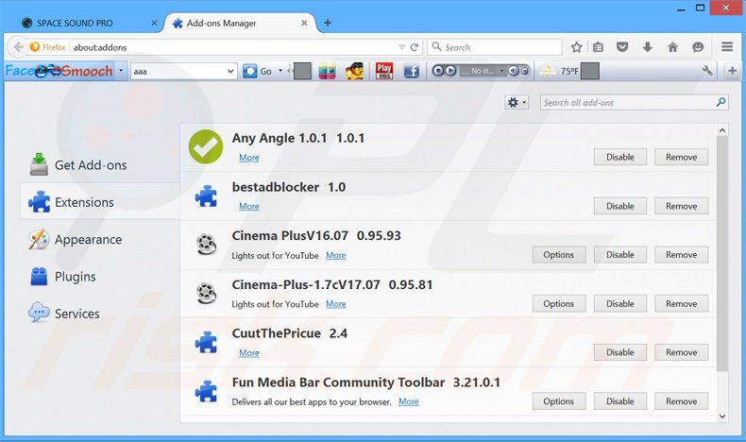Screen dimensions: 746x442
Task: Click the radio player play button
Action: coord(450,71)
